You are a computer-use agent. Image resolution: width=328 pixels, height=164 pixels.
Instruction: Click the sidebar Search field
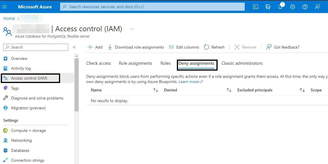36,47
